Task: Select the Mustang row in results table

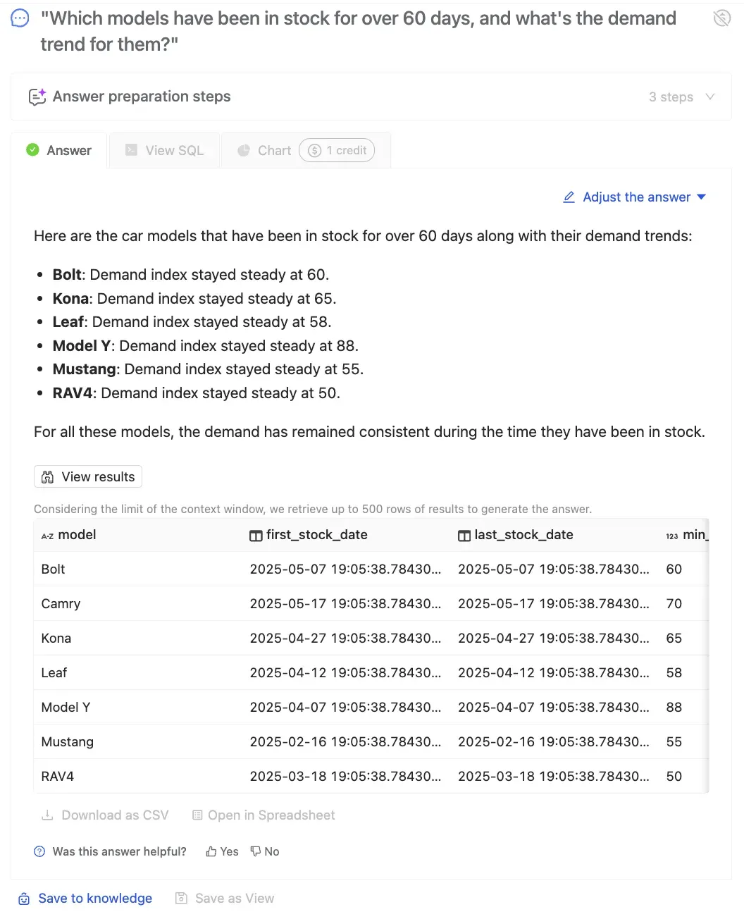Action: coord(68,741)
